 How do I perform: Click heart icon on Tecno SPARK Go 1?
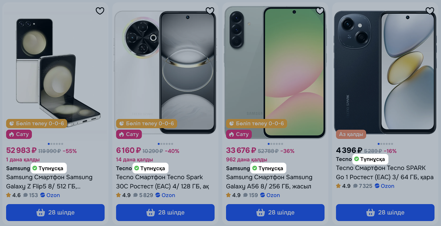point(430,11)
